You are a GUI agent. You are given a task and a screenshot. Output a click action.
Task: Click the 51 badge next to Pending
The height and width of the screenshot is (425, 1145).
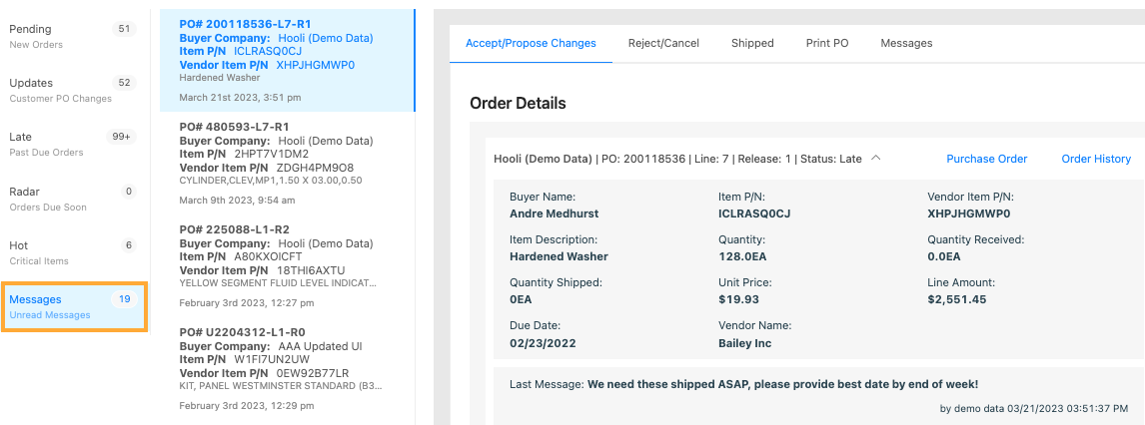(124, 29)
